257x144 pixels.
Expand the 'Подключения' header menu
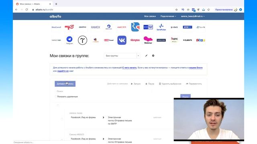(168, 16)
